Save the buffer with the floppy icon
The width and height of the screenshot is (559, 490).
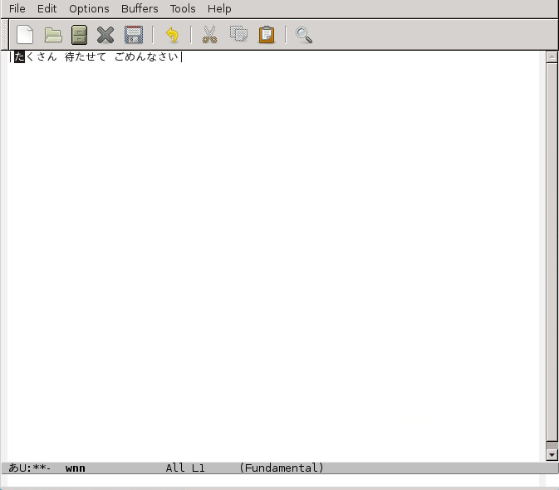click(134, 35)
